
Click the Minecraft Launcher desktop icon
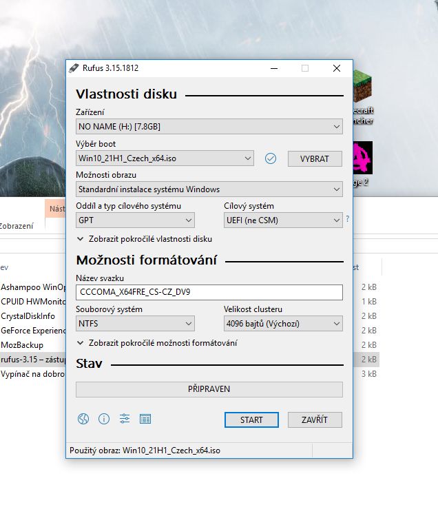(x=362, y=99)
